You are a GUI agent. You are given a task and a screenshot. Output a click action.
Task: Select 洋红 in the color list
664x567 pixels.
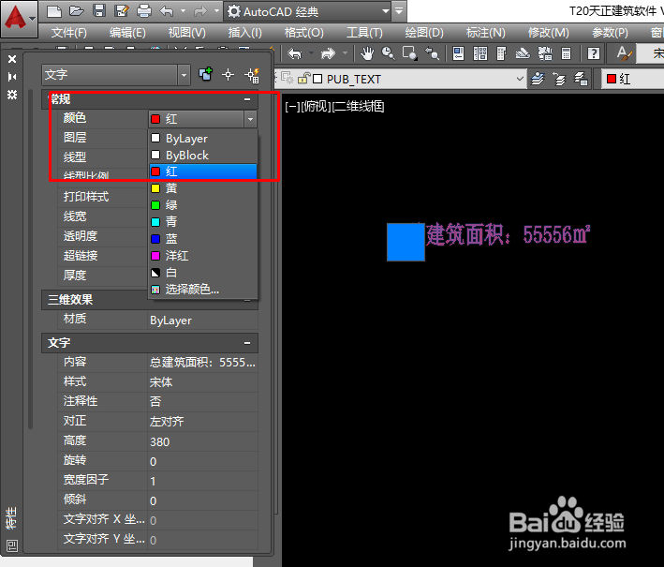point(203,256)
